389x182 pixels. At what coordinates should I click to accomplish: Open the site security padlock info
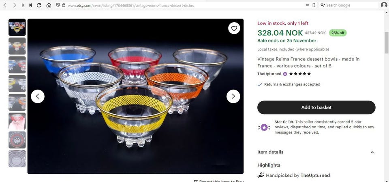[64, 5]
